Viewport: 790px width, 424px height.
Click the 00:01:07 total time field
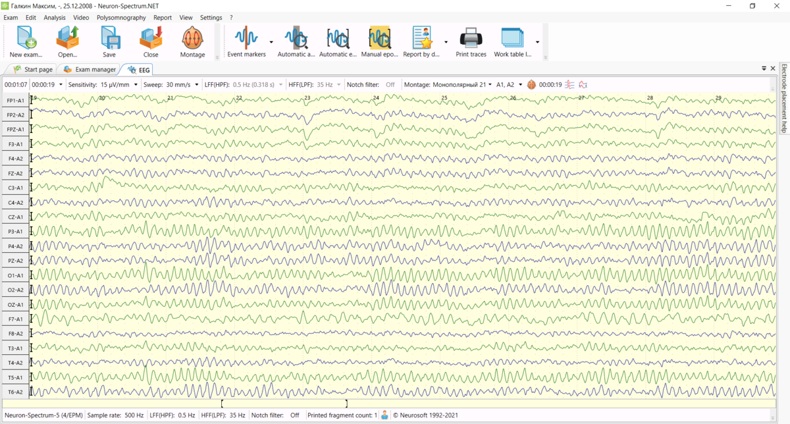[16, 84]
